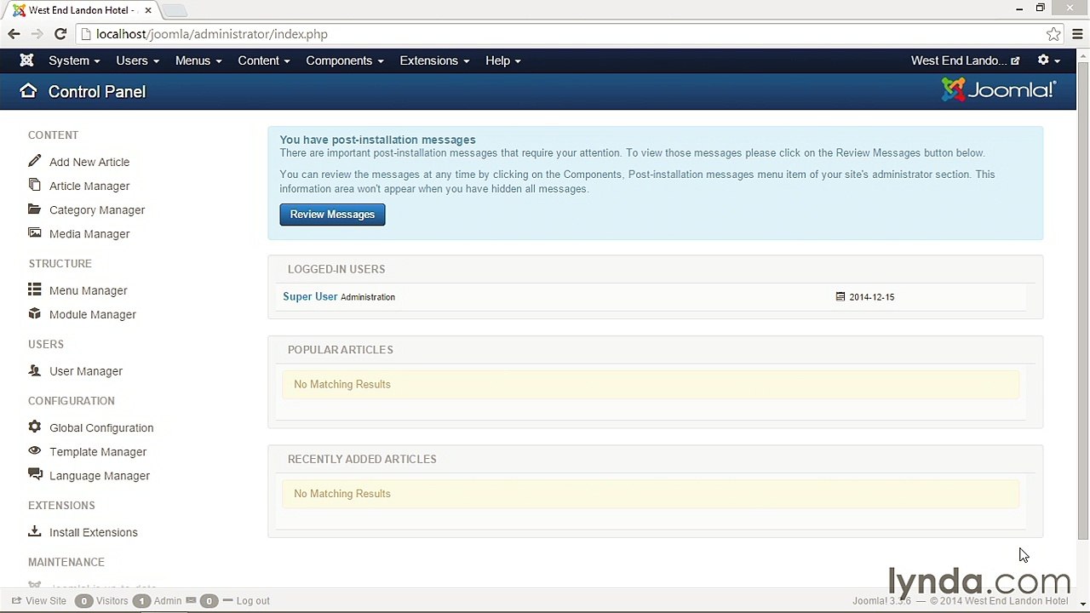Expand the Menus dropdown
1090x613 pixels.
pyautogui.click(x=198, y=60)
